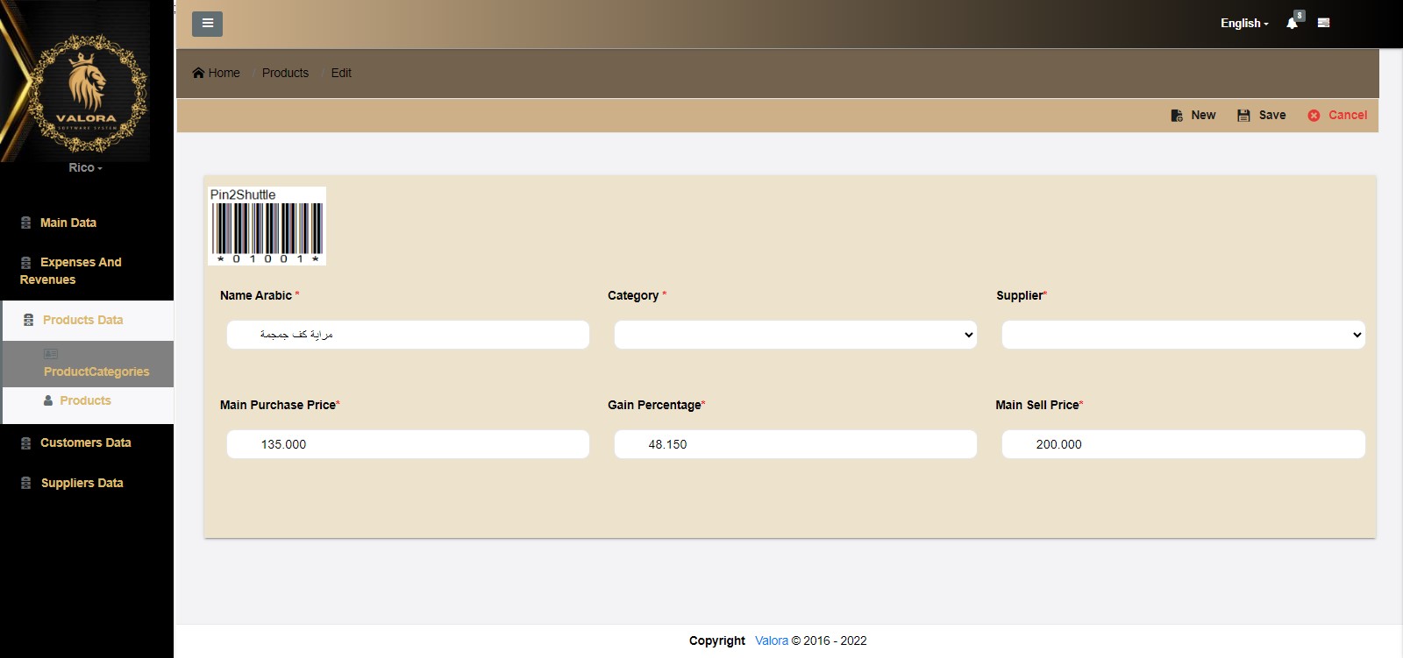Click the Category label

tap(633, 295)
